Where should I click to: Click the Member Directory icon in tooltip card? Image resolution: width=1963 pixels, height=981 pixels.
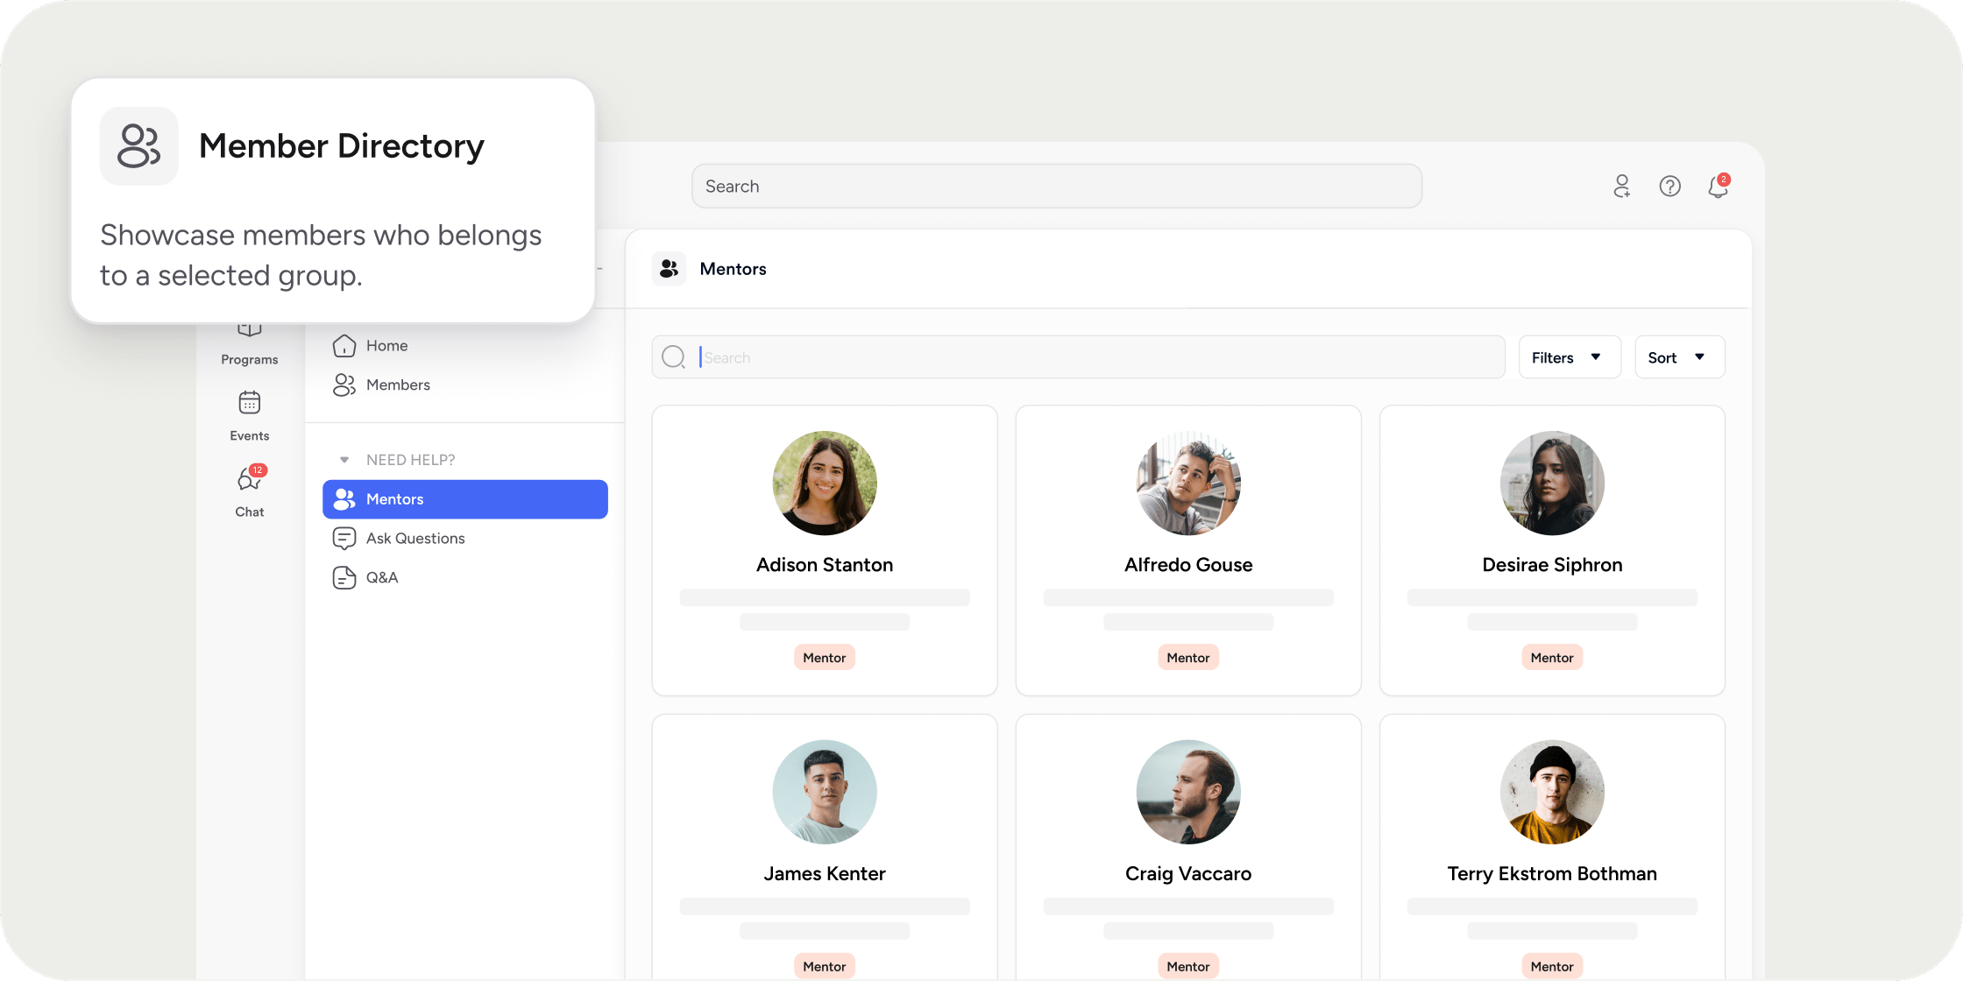tap(138, 145)
